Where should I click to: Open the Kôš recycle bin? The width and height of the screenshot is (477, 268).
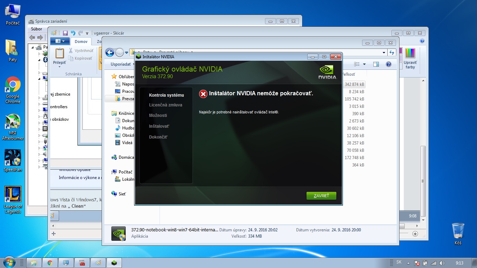(458, 234)
